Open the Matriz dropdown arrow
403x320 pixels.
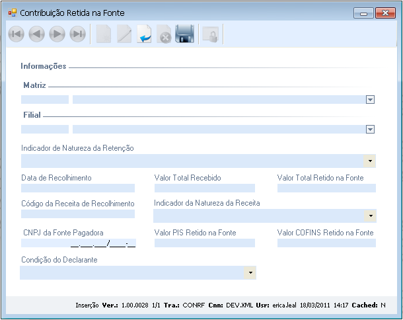click(370, 100)
